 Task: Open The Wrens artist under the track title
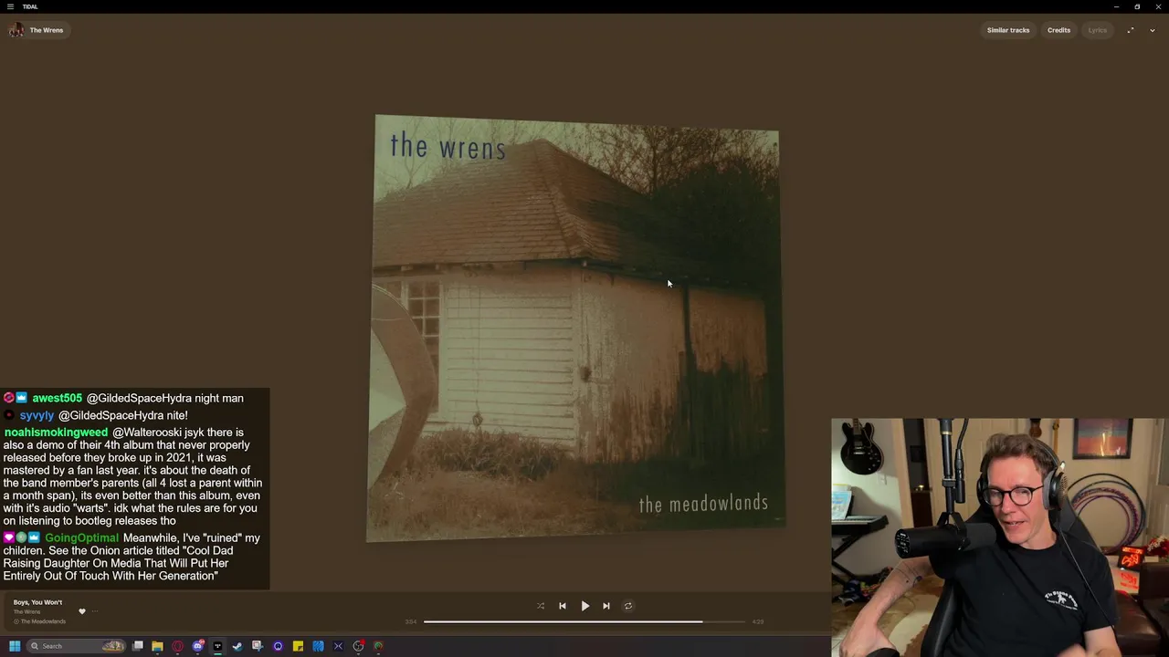tap(26, 611)
